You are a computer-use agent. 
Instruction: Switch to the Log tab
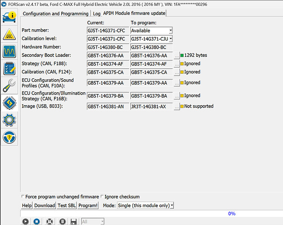[x=97, y=13]
